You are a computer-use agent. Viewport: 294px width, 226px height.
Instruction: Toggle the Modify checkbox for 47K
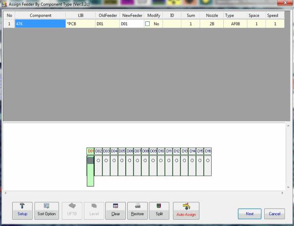coord(147,23)
